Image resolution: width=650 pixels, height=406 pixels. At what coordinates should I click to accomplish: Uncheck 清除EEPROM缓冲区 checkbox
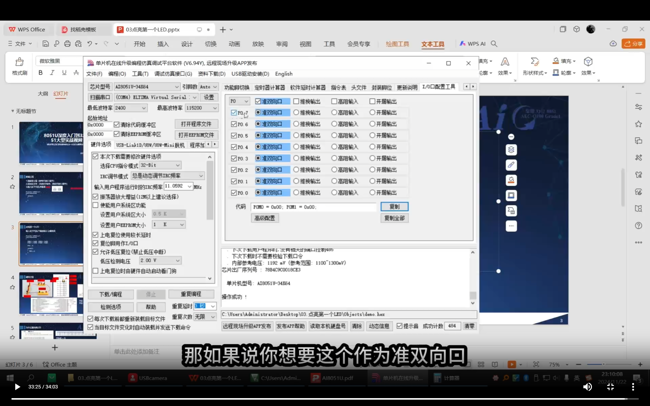[117, 134]
